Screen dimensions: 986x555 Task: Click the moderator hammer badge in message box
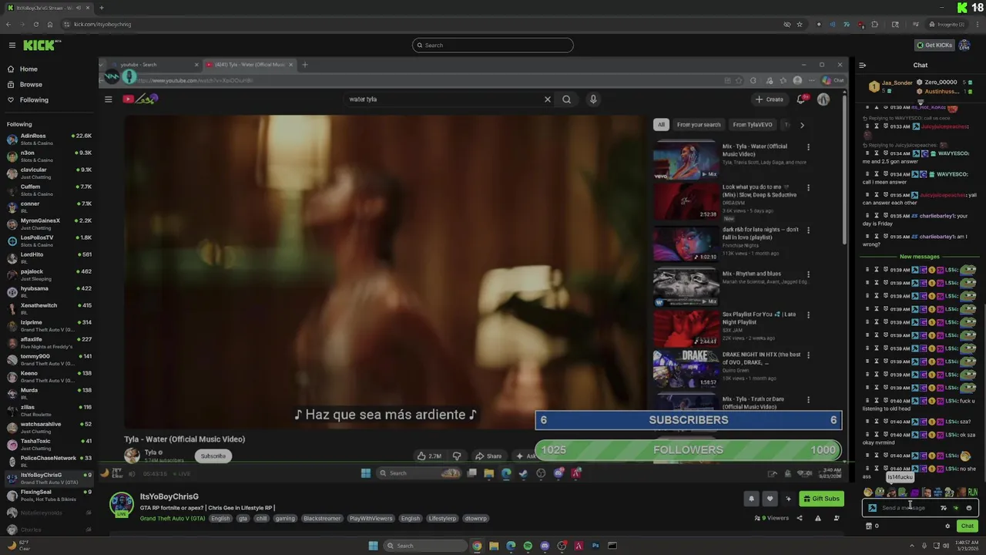point(873,508)
